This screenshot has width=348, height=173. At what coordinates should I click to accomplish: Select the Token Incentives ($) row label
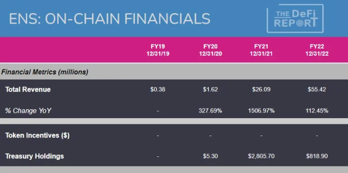click(x=37, y=135)
